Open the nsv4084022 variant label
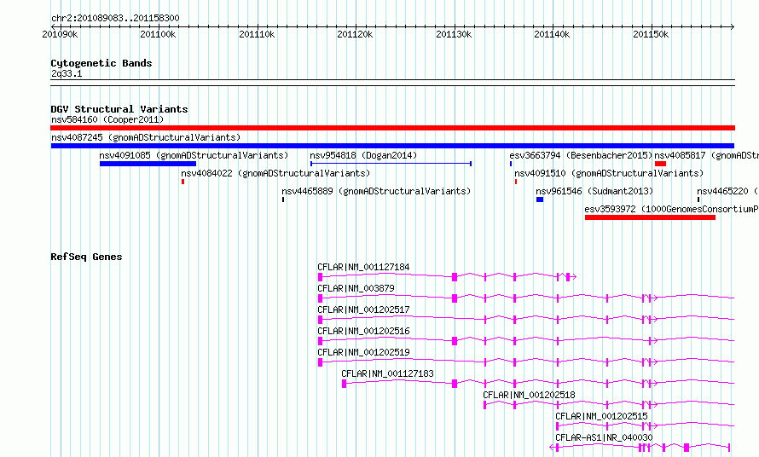 [x=275, y=173]
